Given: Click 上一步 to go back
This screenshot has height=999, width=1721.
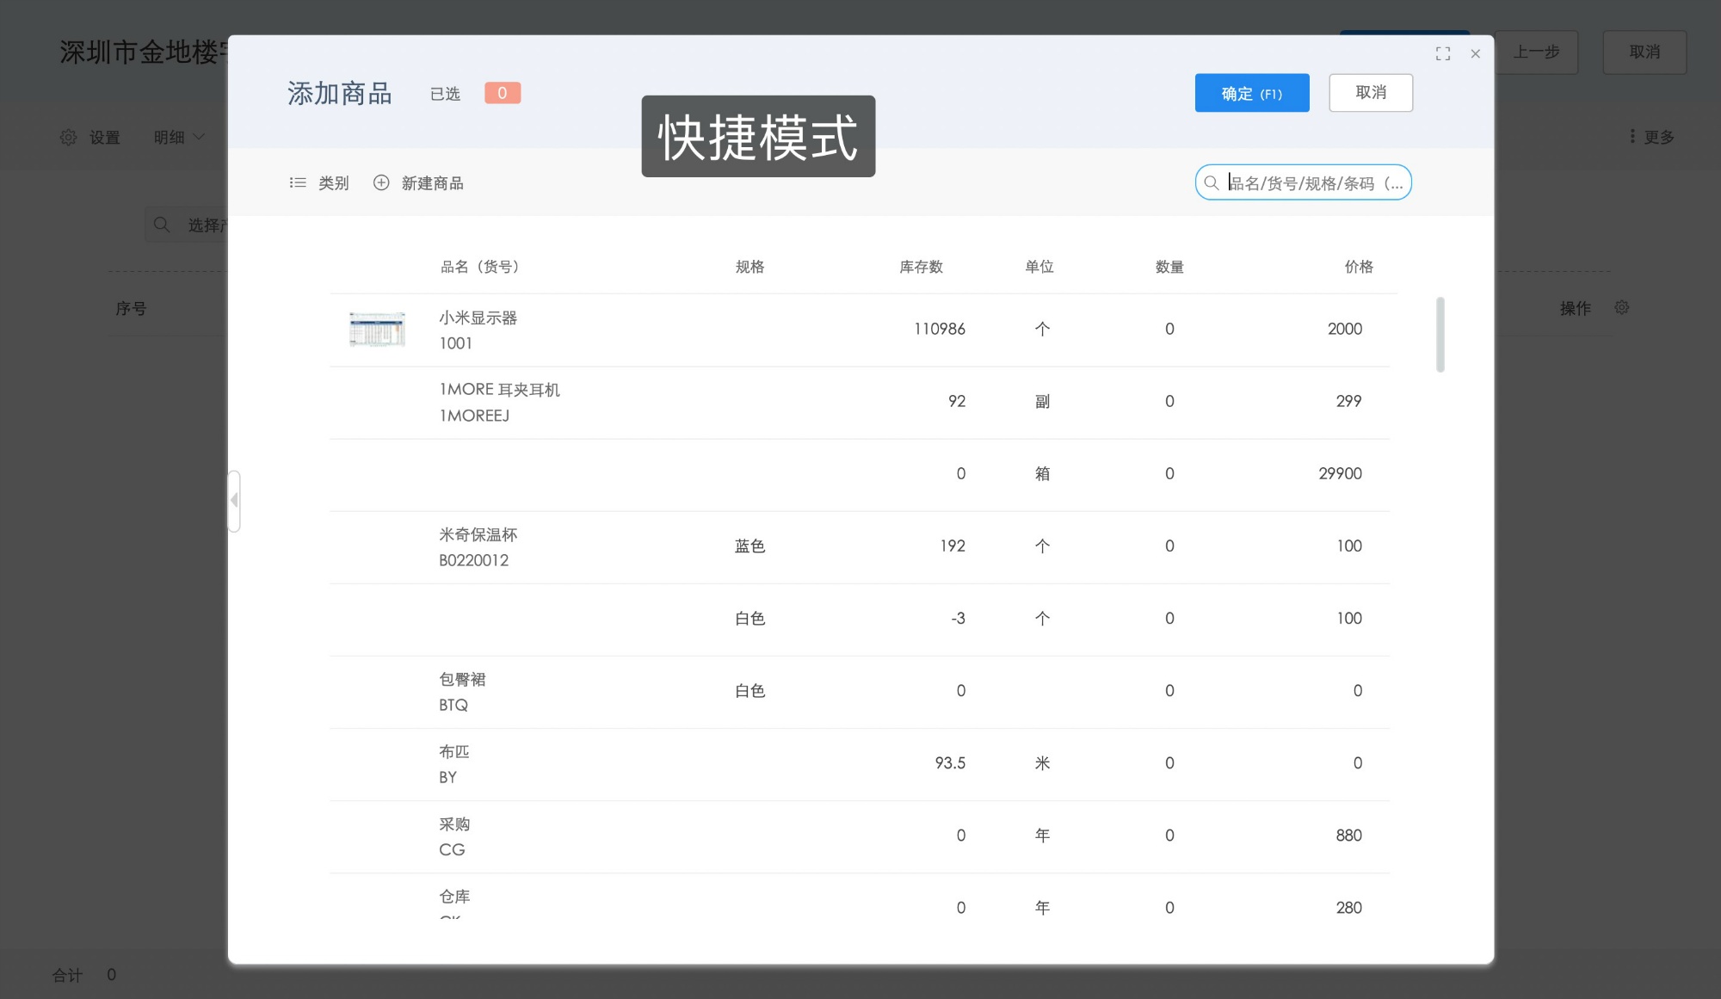Looking at the screenshot, I should (x=1537, y=52).
